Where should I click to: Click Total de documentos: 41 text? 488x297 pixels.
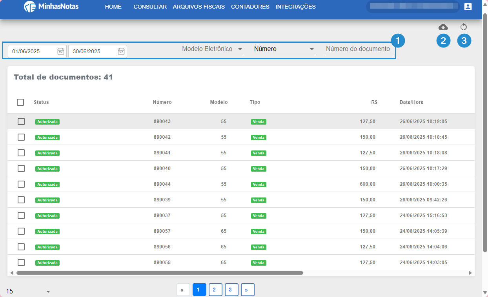(64, 77)
